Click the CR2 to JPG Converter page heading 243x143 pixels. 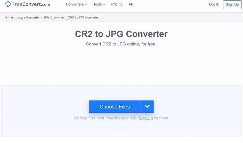click(121, 34)
